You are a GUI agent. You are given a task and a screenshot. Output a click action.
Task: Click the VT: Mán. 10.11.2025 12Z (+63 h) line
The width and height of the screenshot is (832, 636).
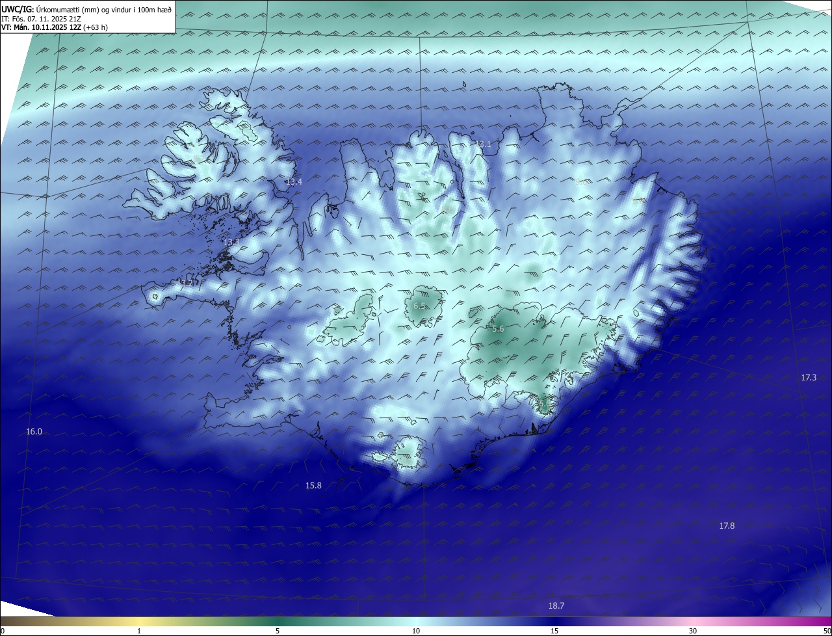[55, 27]
